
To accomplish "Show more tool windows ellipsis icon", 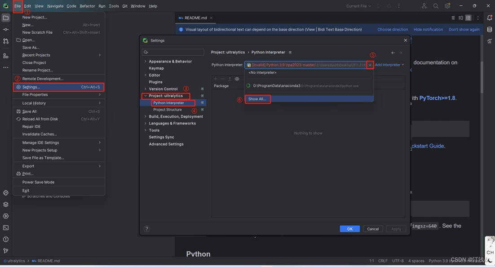I will click(6, 67).
